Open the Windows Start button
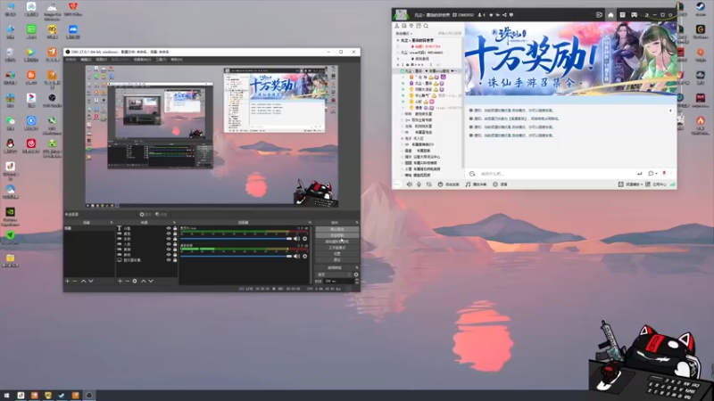714x401 pixels. tap(6, 396)
